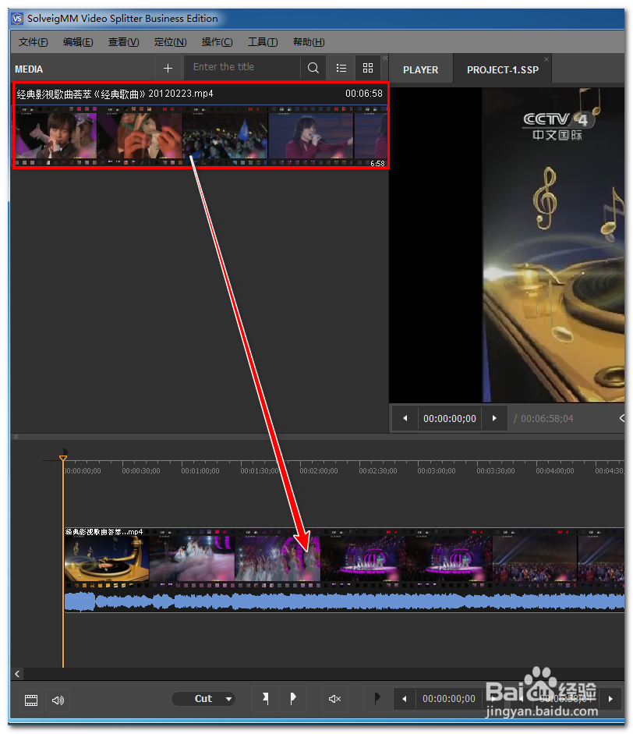Open the 查看(V) menu
Screen dimensions: 633x734
pos(123,42)
